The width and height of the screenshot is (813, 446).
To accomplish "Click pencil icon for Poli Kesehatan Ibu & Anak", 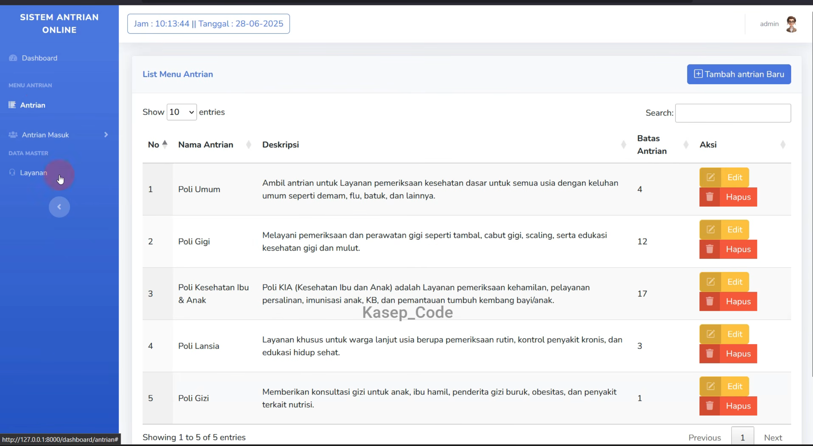I will [711, 282].
